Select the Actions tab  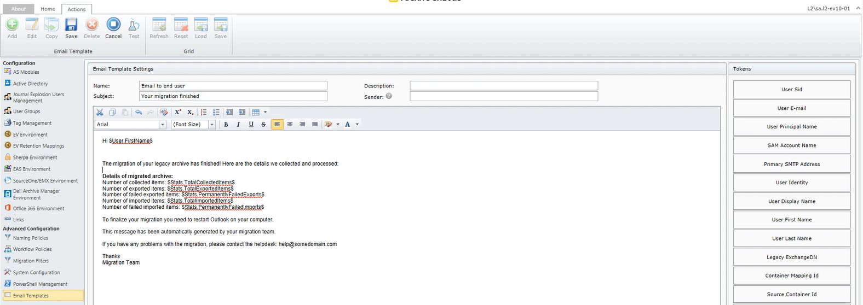point(77,9)
